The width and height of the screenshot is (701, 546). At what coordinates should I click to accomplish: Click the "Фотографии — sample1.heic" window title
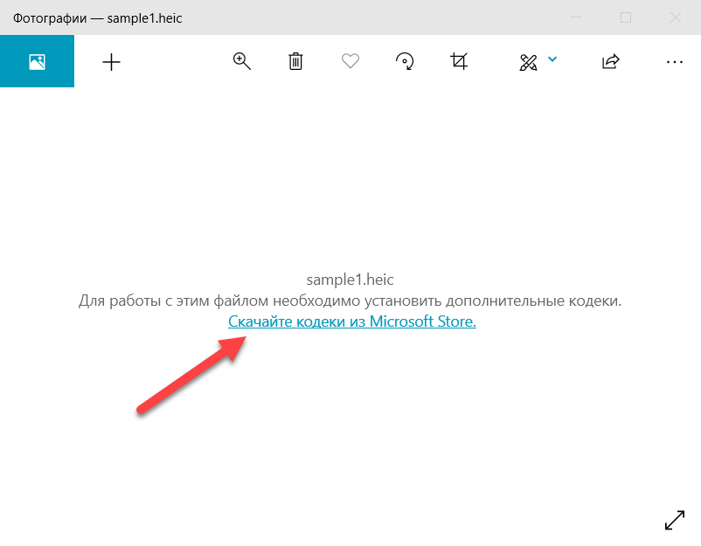click(x=99, y=17)
